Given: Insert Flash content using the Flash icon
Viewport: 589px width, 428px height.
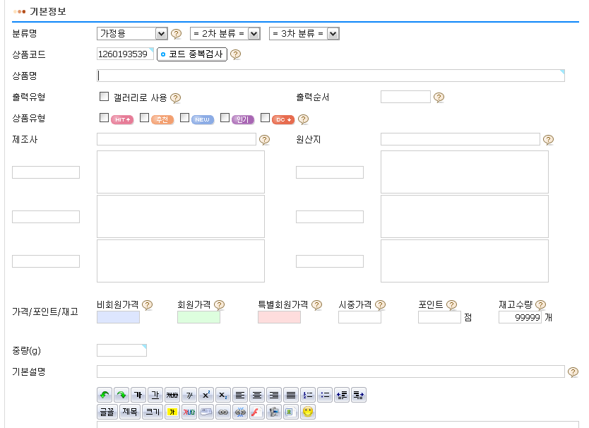Looking at the screenshot, I should click(257, 412).
